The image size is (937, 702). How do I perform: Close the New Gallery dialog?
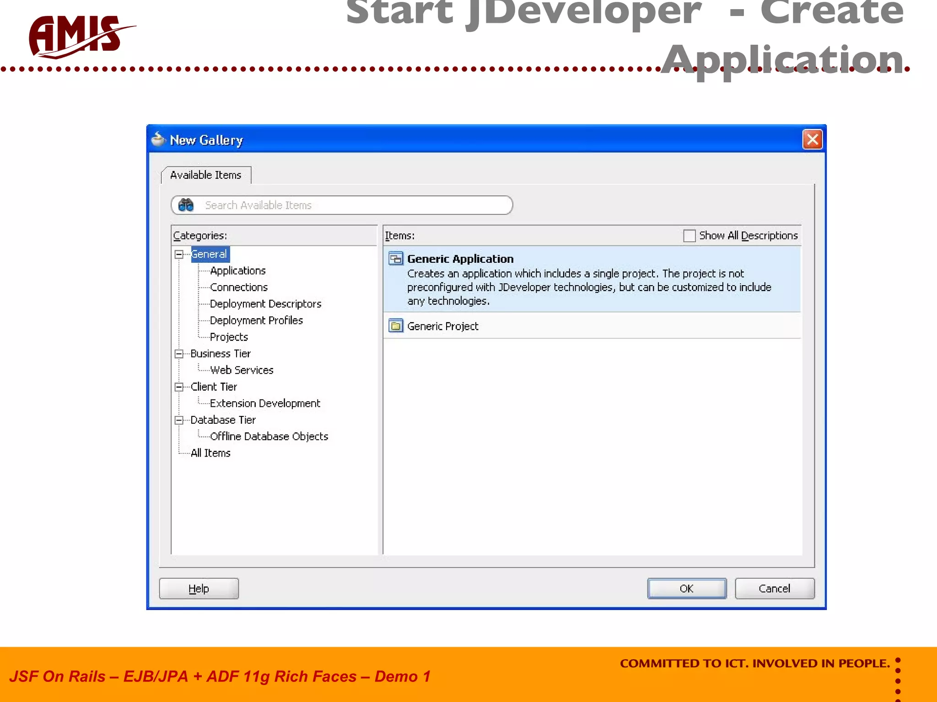tap(813, 139)
